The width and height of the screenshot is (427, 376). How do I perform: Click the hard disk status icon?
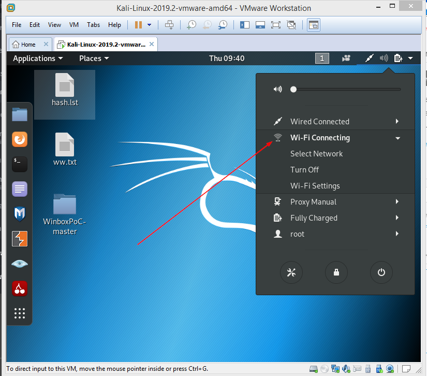tap(314, 369)
